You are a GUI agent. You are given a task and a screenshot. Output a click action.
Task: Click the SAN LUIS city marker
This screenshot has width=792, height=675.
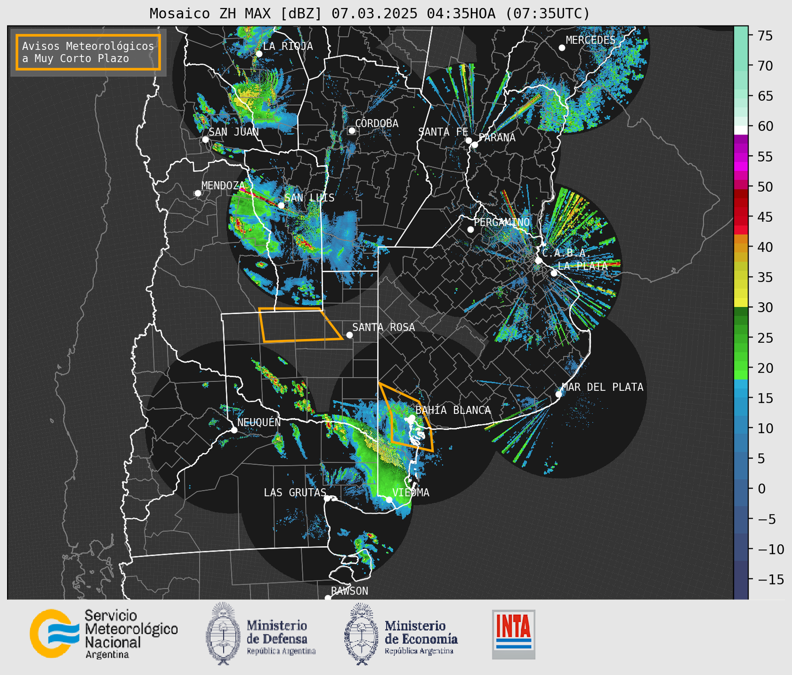coord(281,205)
